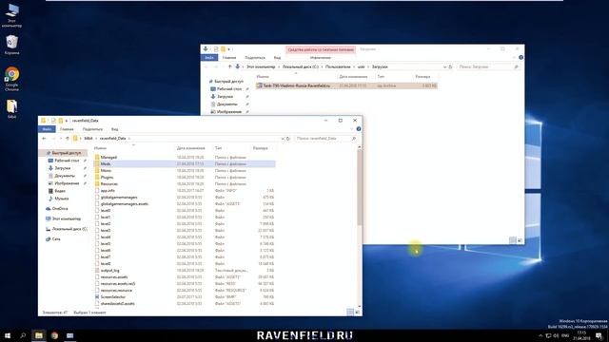Click Пользователи in the Downloads breadcrumb path
Viewport: 609px width, 342px height.
(338, 66)
